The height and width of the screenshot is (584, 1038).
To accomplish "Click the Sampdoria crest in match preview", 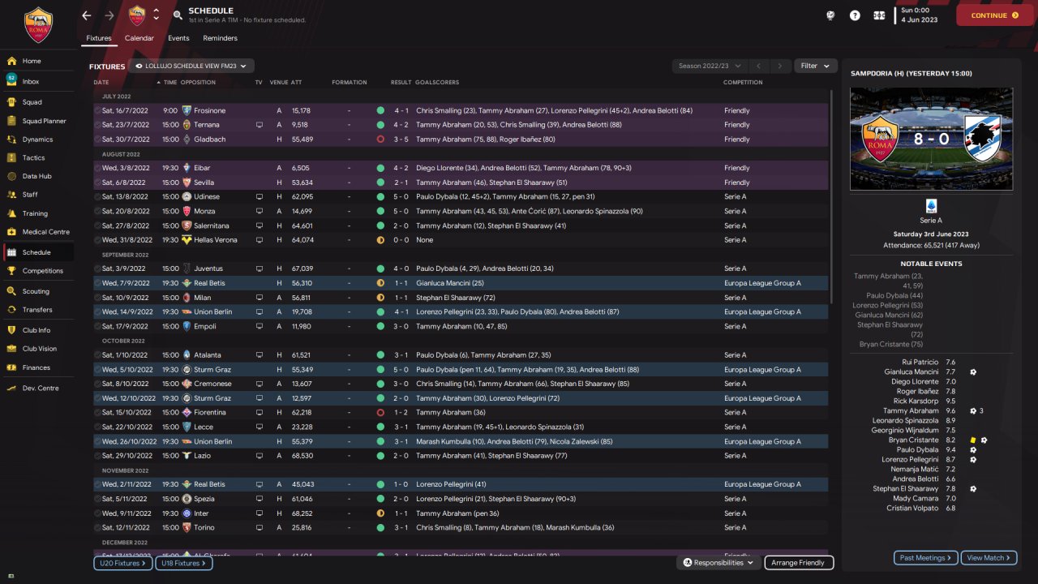I will tap(983, 139).
